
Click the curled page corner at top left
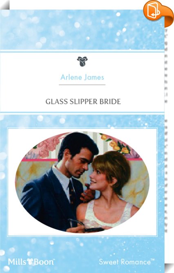point(4,5)
